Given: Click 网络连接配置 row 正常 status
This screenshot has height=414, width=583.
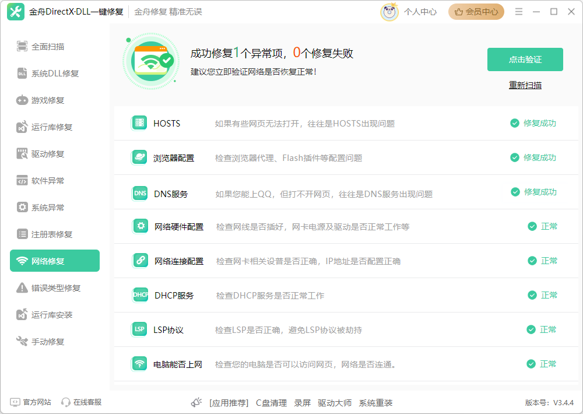Looking at the screenshot, I should pos(542,261).
